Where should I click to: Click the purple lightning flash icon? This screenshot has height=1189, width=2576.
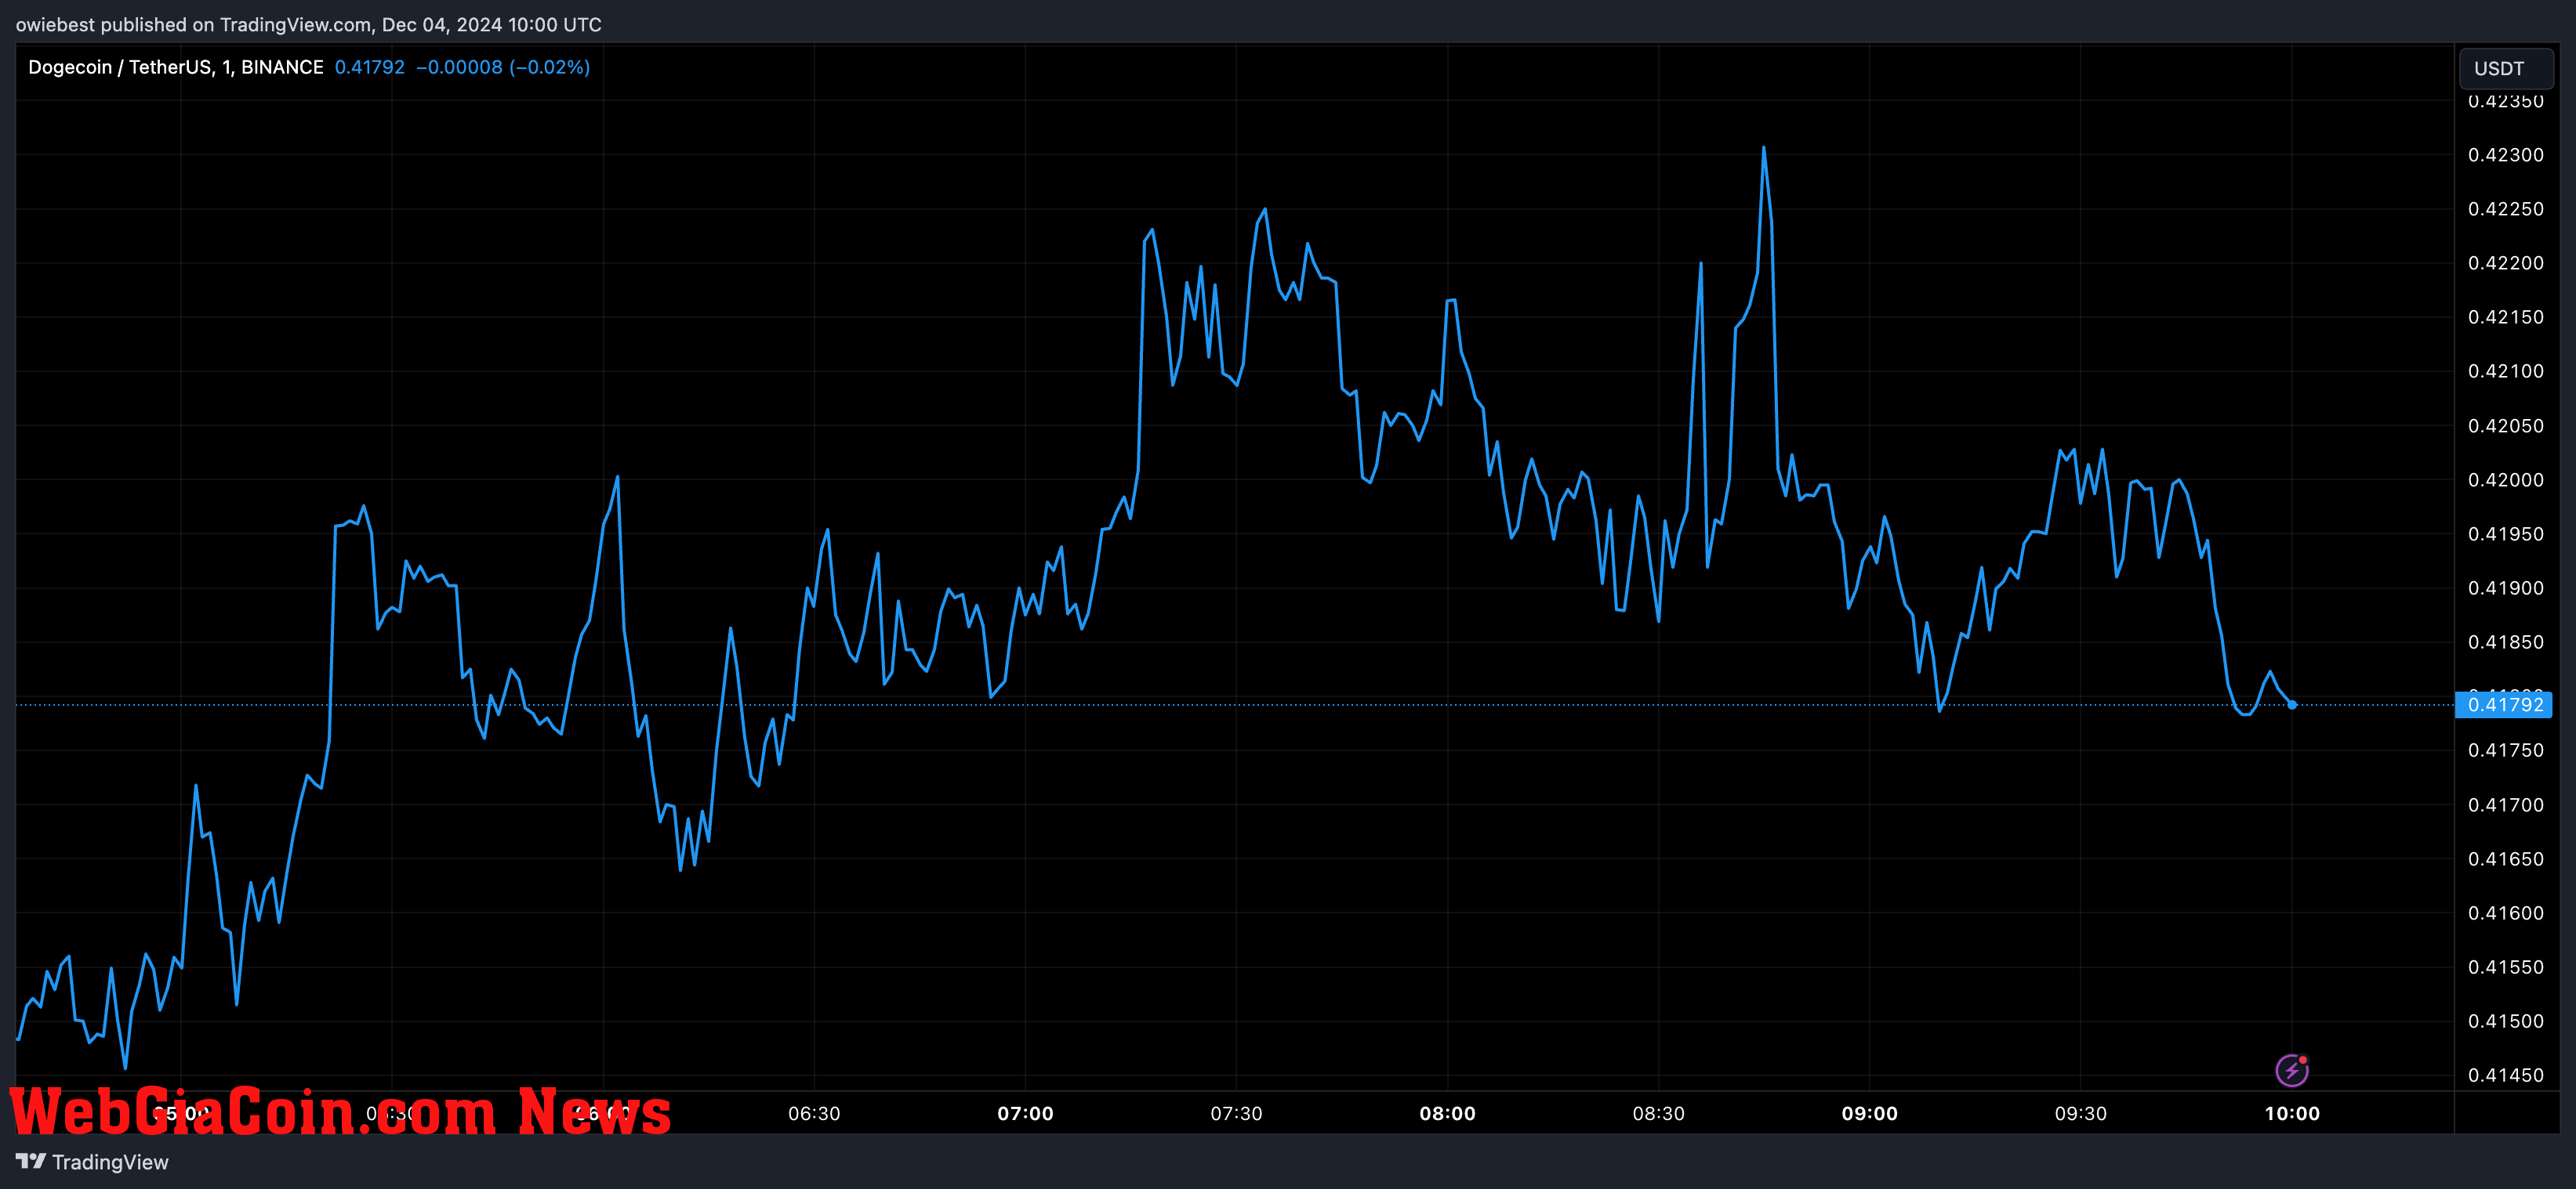tap(2291, 1070)
